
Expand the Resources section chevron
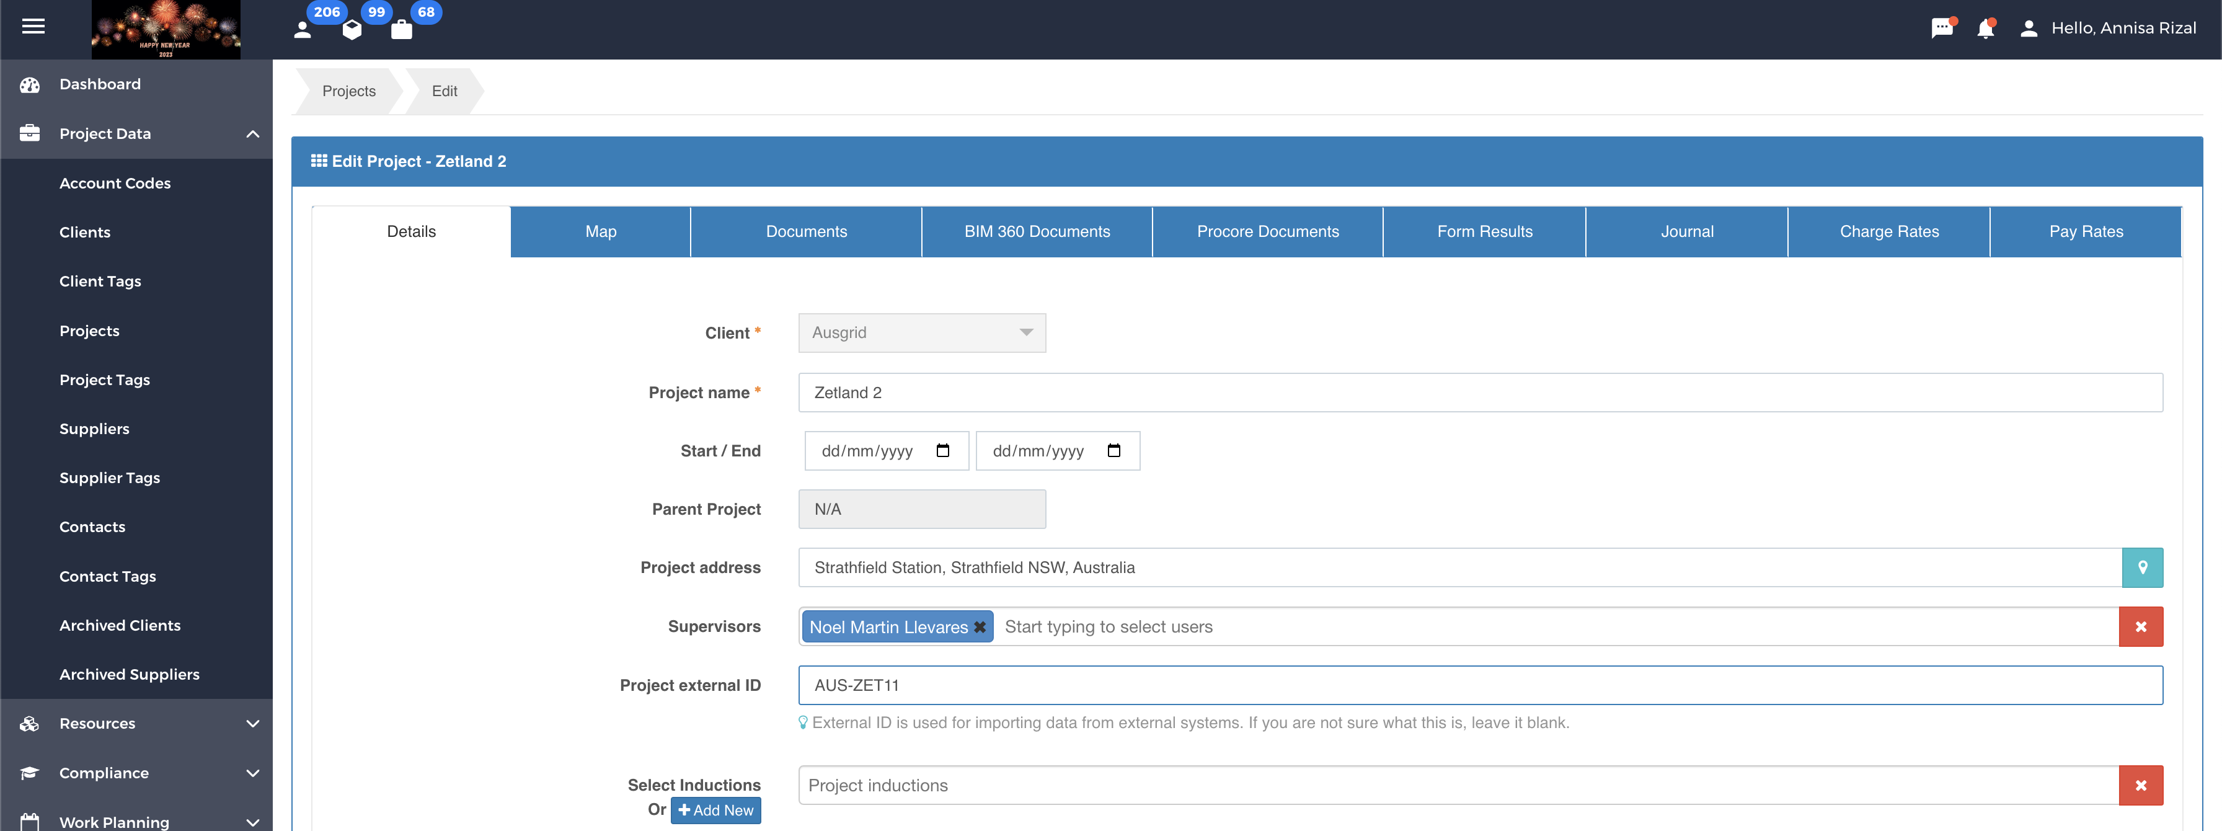[253, 723]
